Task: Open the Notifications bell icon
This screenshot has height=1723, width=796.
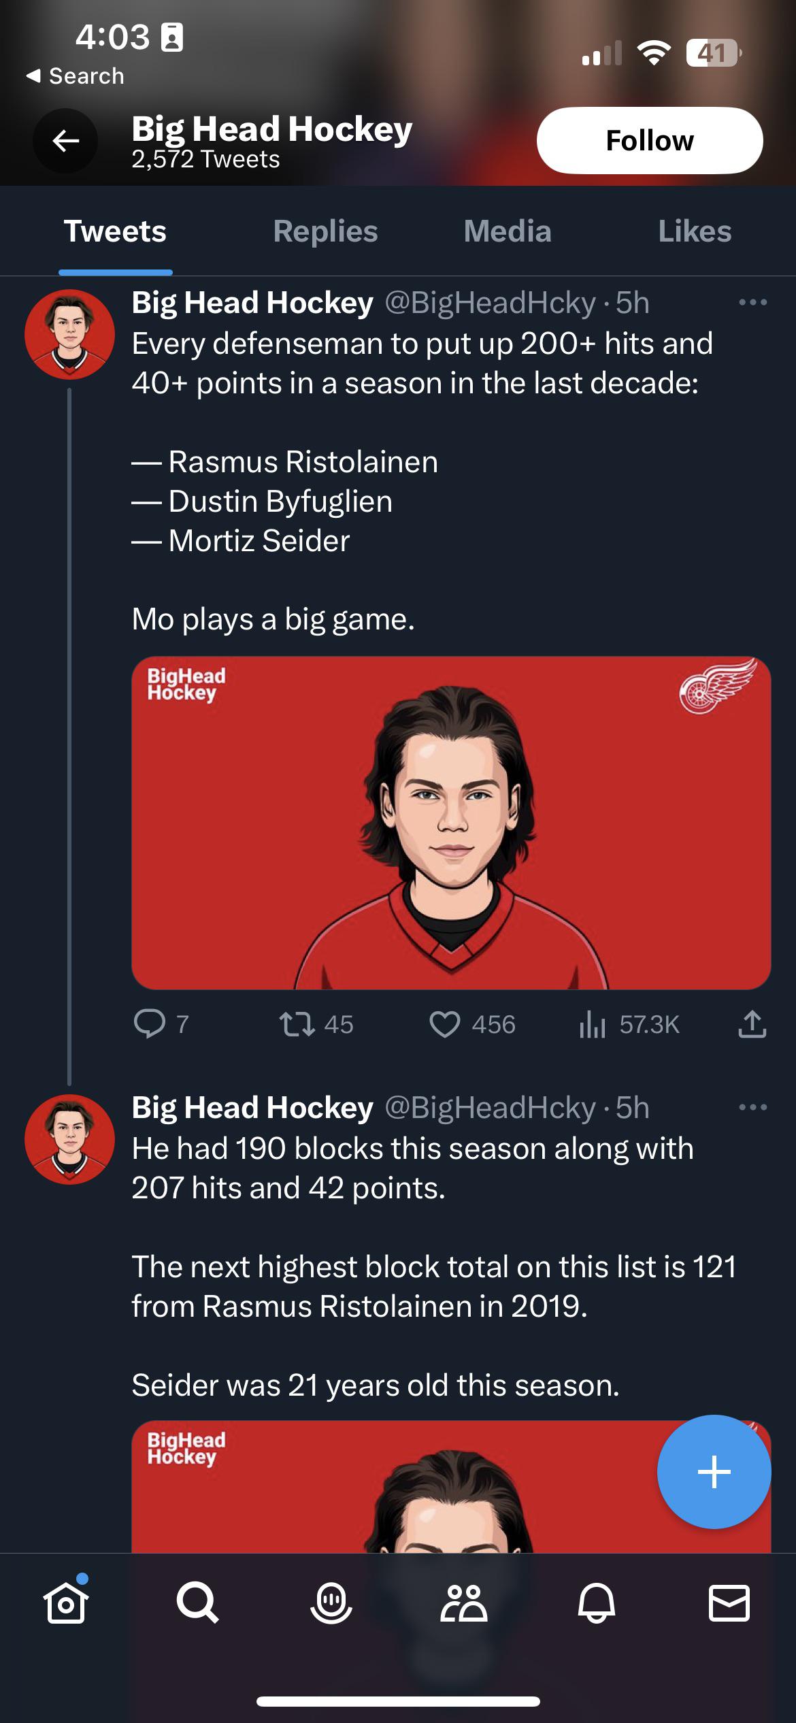Action: point(596,1603)
